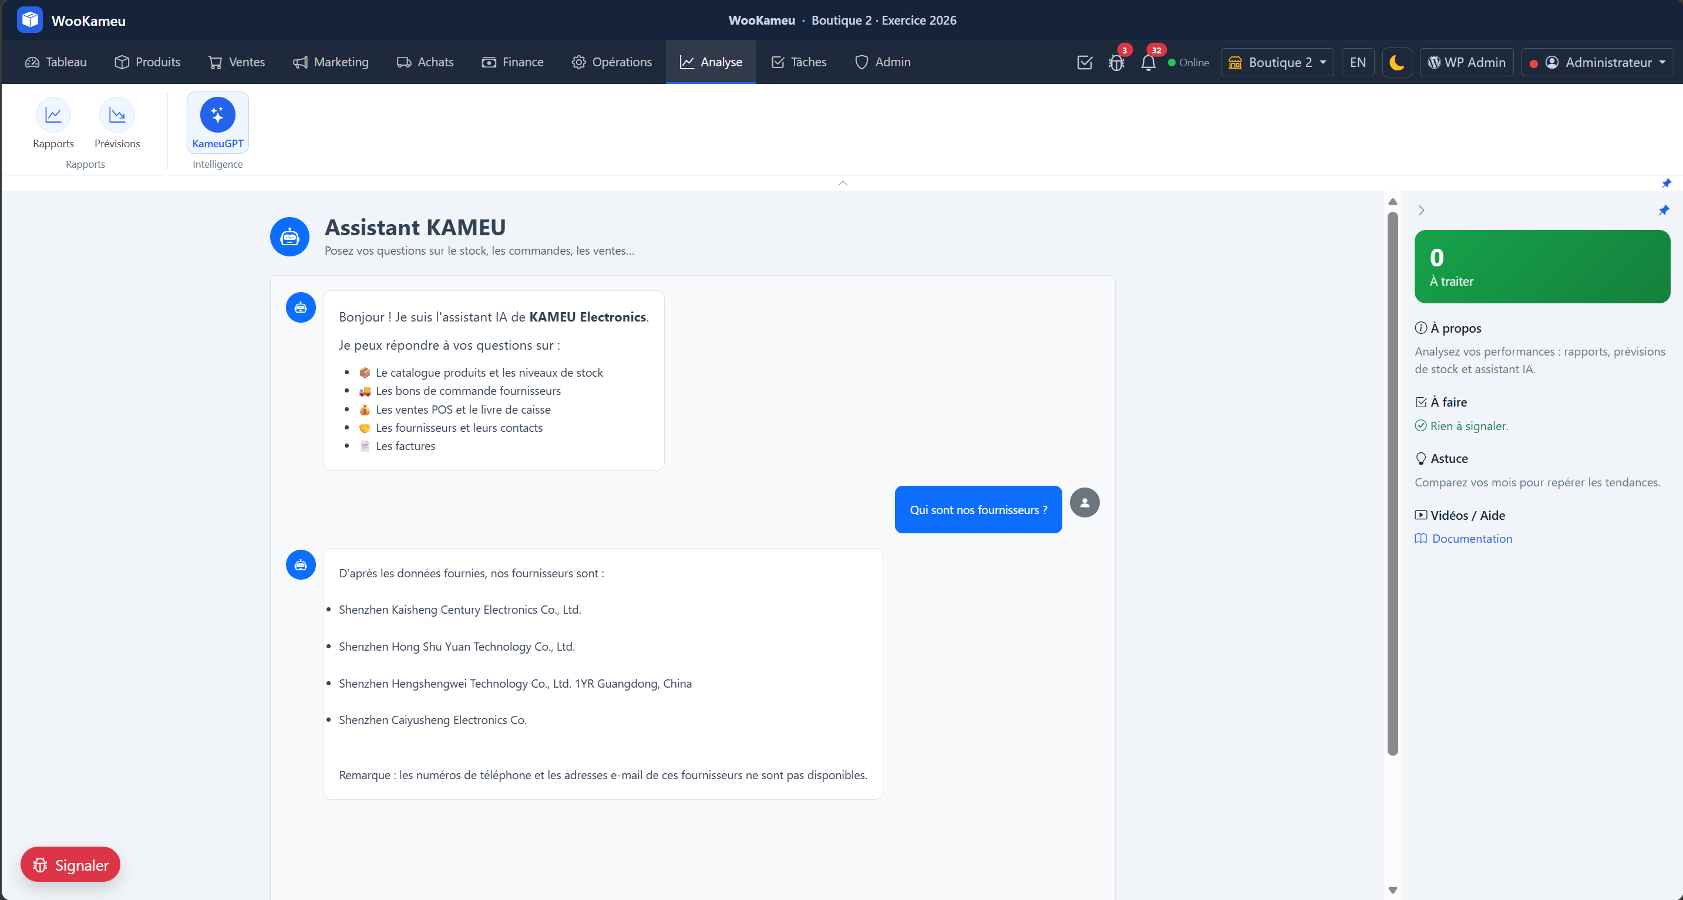Click the bot avatar beside the suppliers answer

(x=301, y=564)
